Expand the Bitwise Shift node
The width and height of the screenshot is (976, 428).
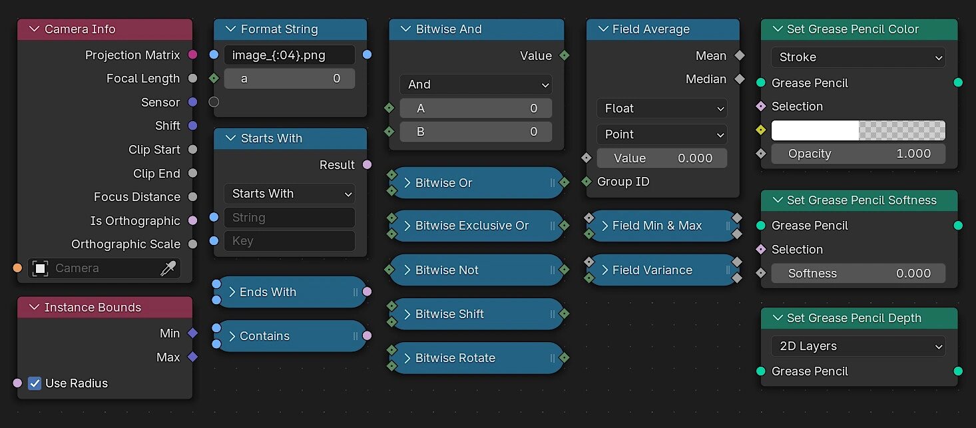pyautogui.click(x=407, y=314)
